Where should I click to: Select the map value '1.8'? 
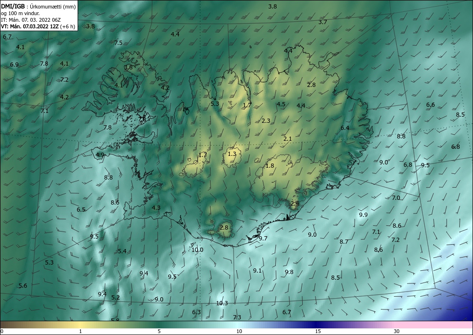tap(270, 165)
